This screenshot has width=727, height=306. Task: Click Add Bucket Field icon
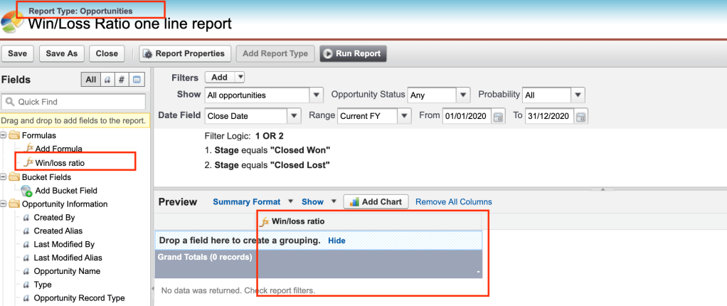click(27, 191)
